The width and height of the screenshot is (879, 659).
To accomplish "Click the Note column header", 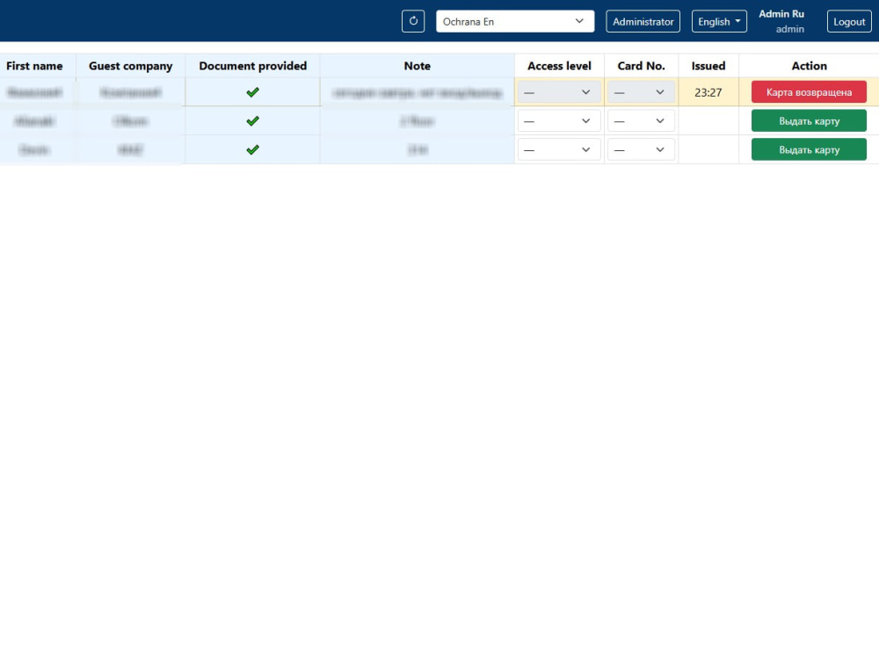I will click(417, 66).
